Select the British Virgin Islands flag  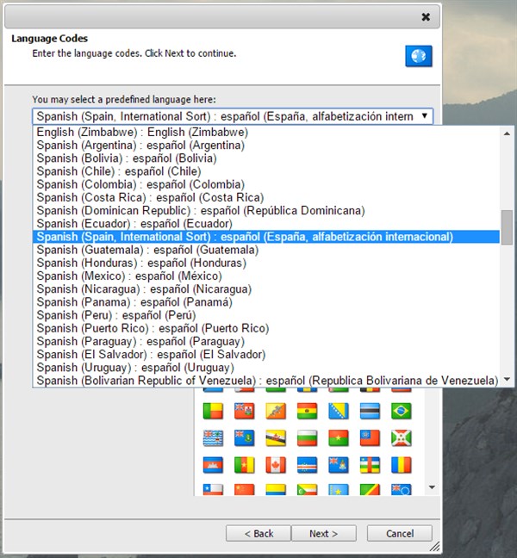point(244,438)
